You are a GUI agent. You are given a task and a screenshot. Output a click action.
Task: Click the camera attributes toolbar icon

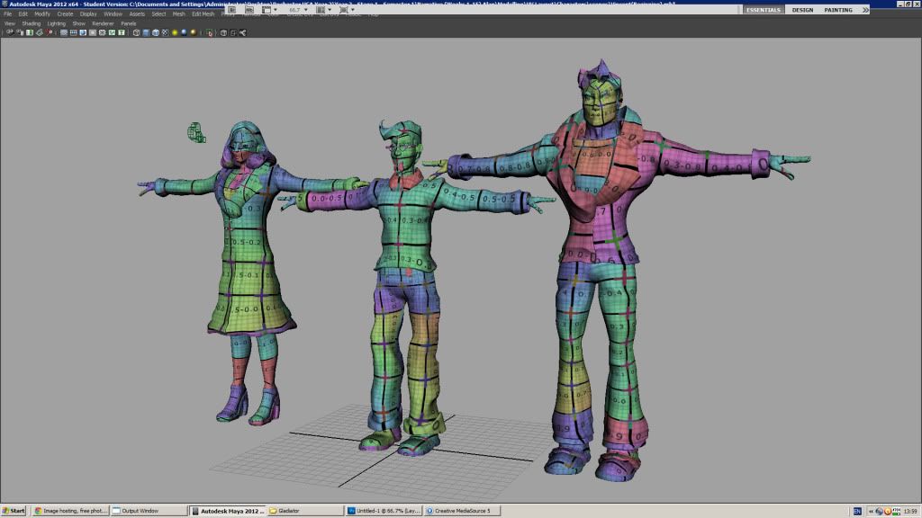[x=20, y=33]
